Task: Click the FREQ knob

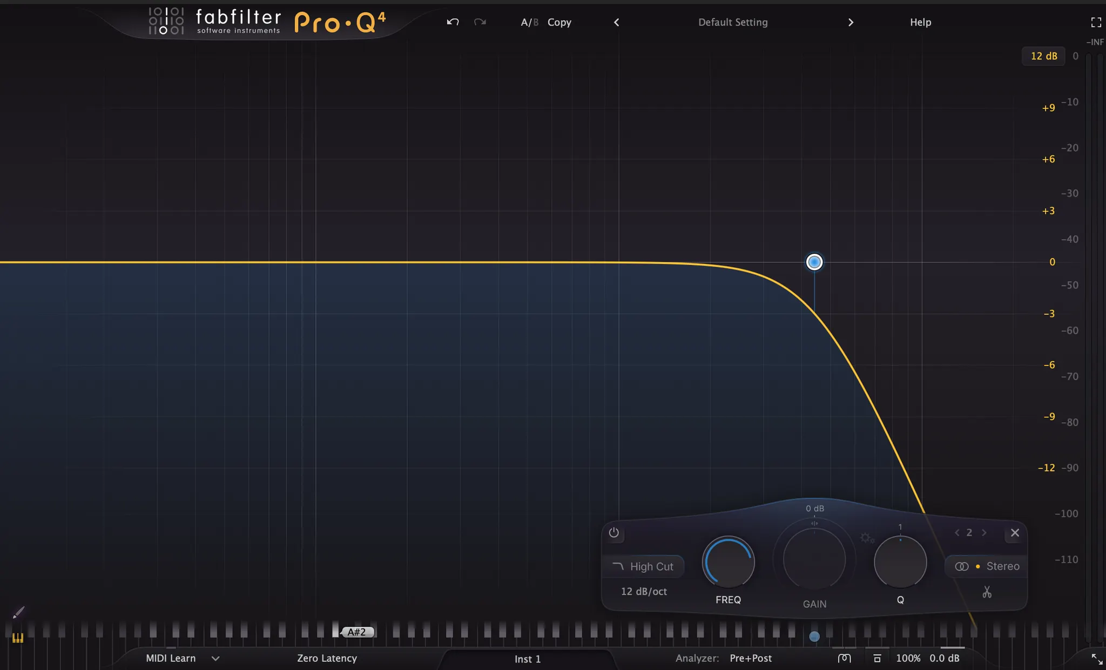Action: 728,563
